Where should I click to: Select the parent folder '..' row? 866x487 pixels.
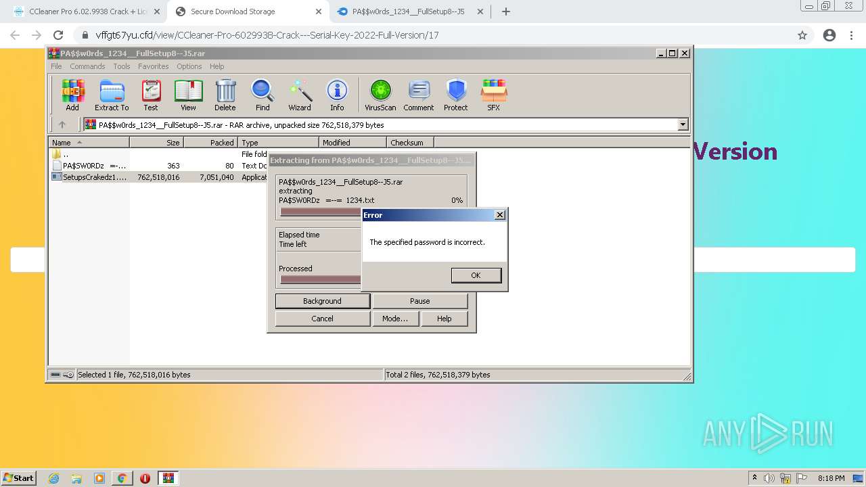[159, 154]
